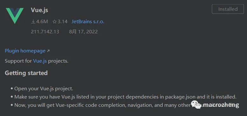Screen dimensions: 247x116
Task: Click the 4.6M downloads count
Action: click(42, 22)
